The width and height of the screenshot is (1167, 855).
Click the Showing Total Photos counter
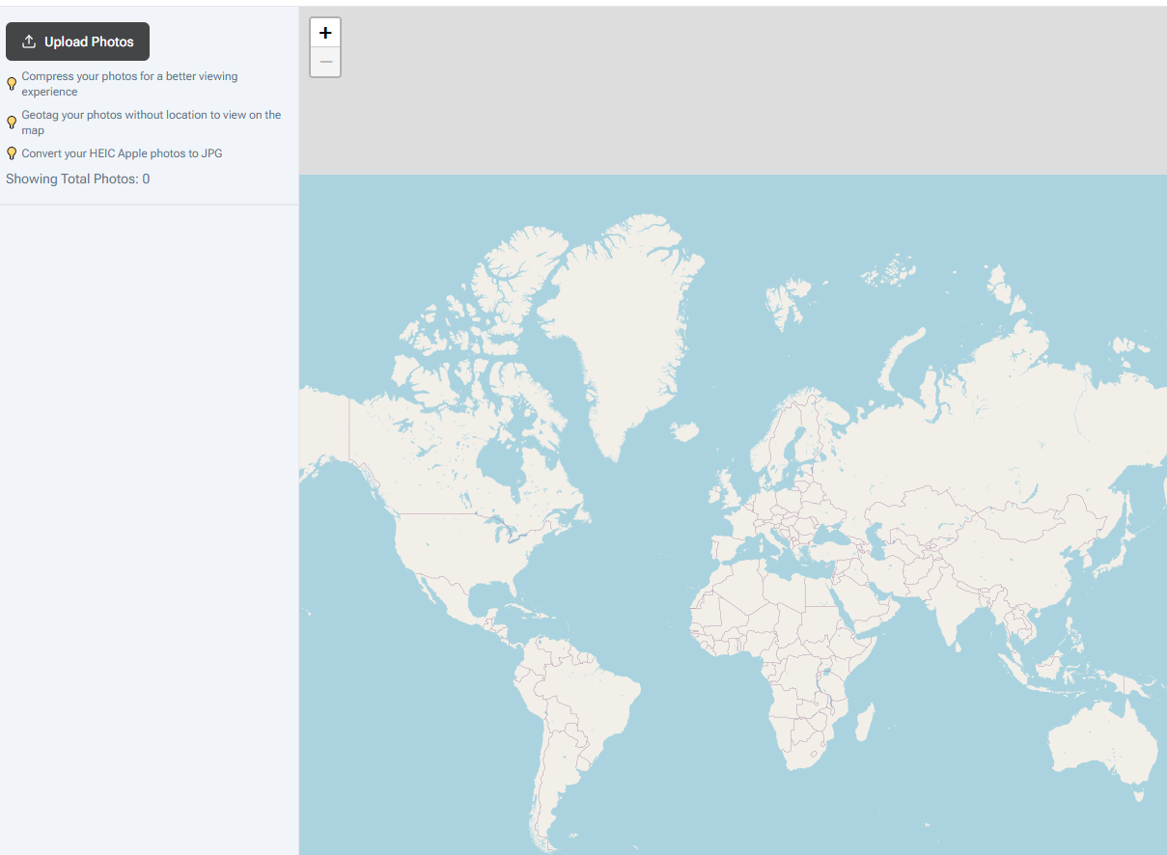[x=77, y=179]
